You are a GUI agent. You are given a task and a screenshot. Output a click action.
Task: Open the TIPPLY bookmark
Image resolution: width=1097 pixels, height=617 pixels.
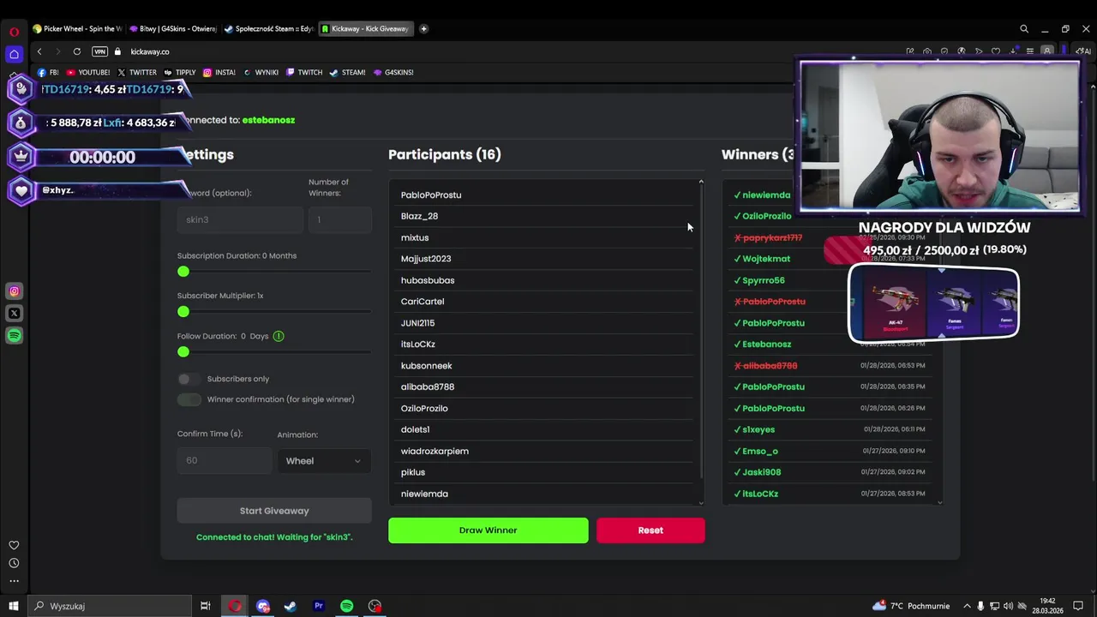click(x=180, y=72)
